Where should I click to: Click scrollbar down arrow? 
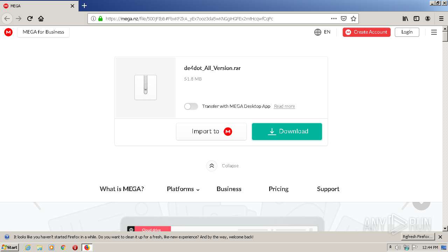pos(445,229)
